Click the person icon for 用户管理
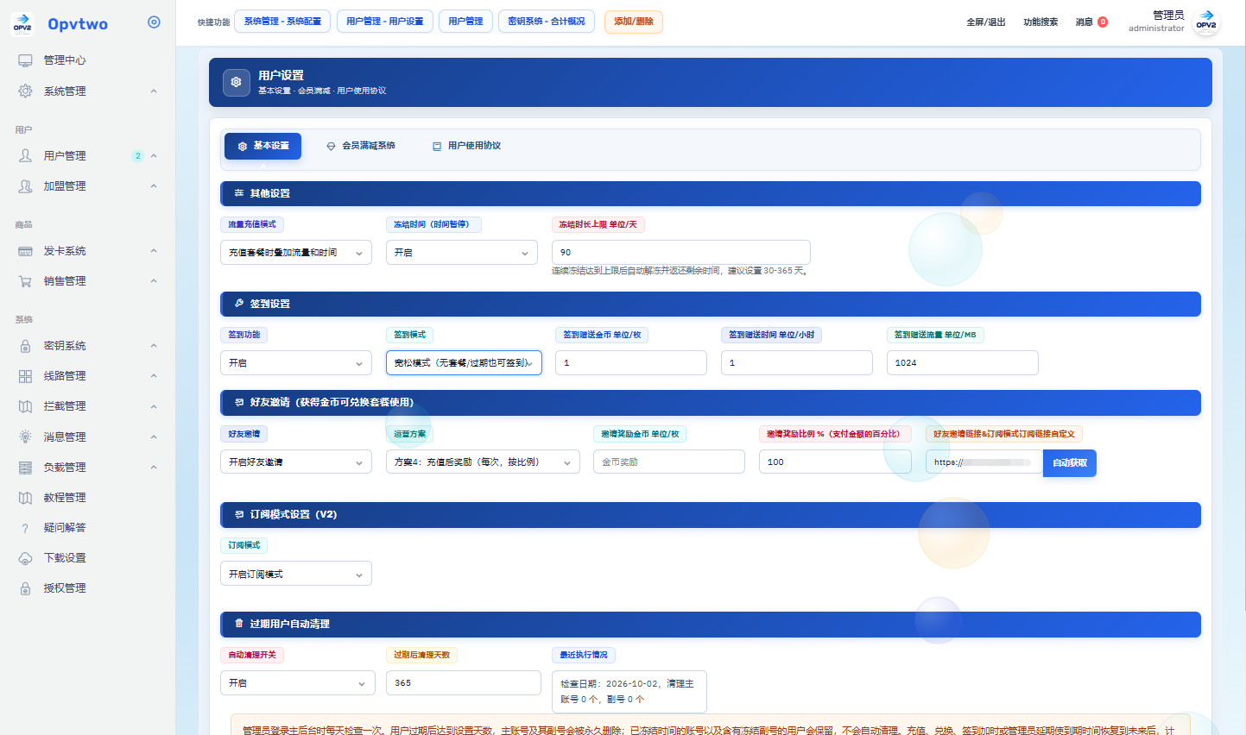The width and height of the screenshot is (1246, 735). click(25, 155)
